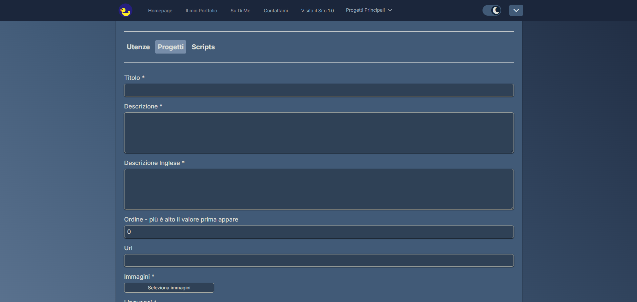Switch to the Scripts tab
Viewport: 637px width, 302px height.
pos(203,47)
